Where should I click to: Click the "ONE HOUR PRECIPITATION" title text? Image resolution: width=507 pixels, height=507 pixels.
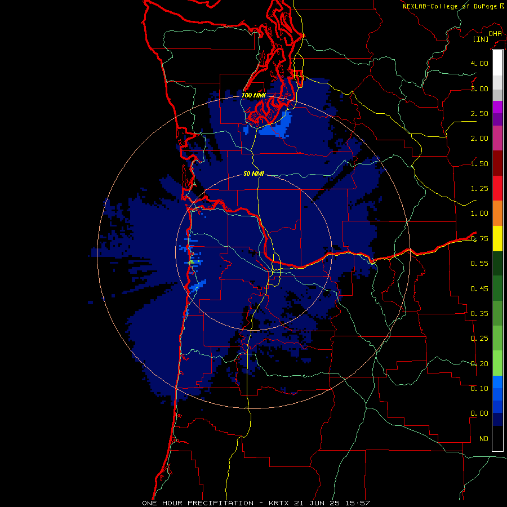[x=198, y=503]
